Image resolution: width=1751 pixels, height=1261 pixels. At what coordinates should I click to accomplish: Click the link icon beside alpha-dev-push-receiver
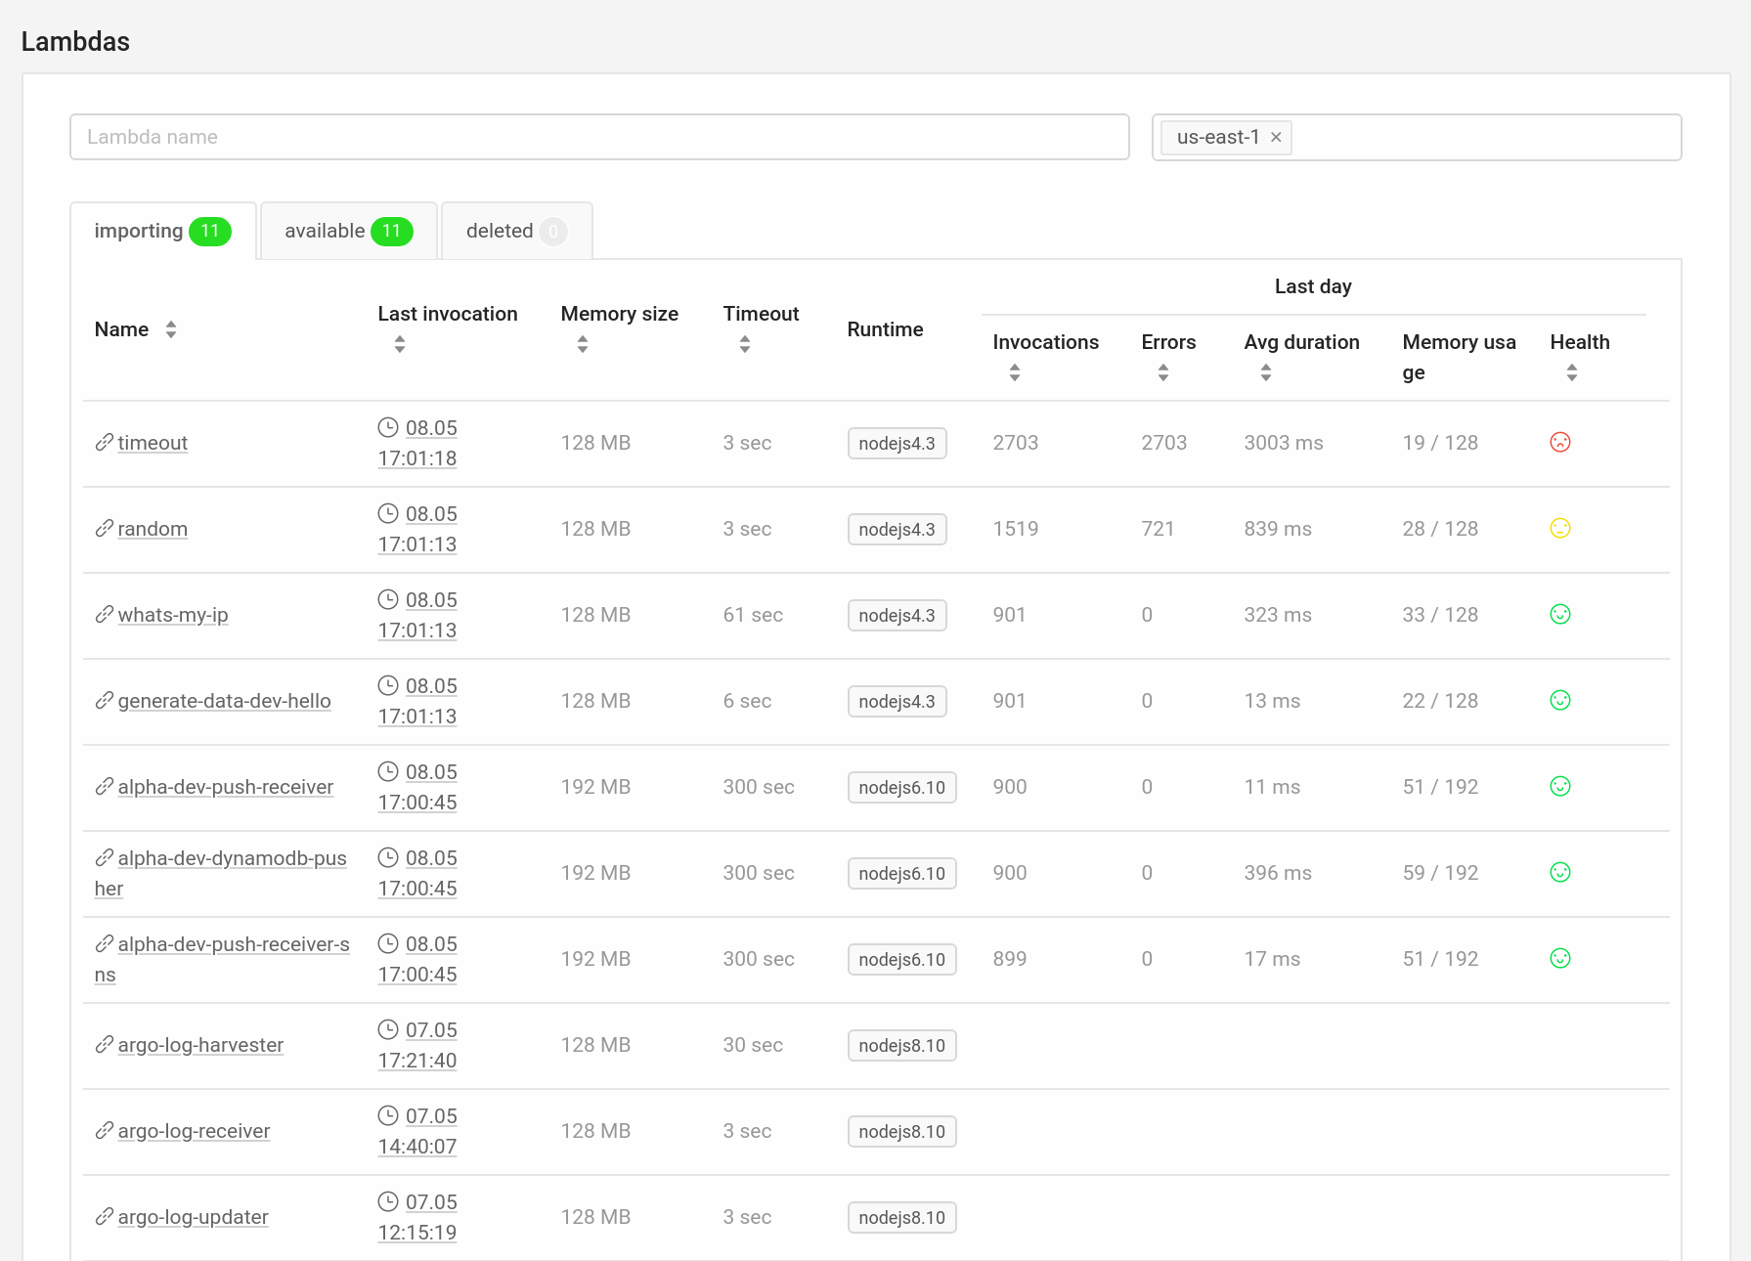104,787
